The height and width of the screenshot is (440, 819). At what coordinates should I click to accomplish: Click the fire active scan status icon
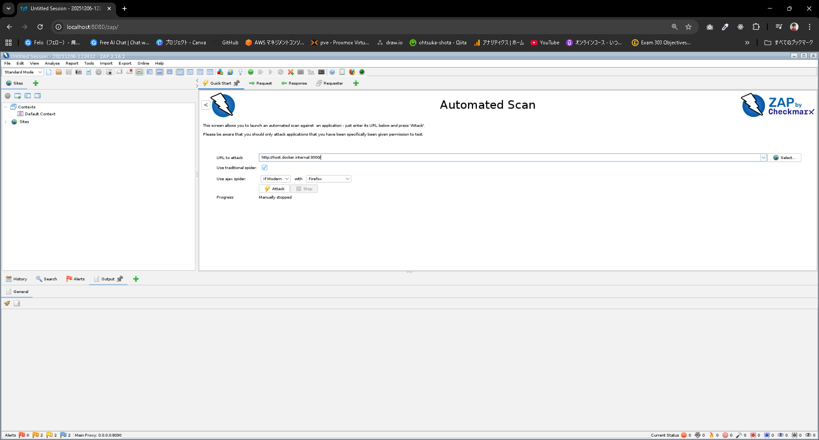coord(711,435)
